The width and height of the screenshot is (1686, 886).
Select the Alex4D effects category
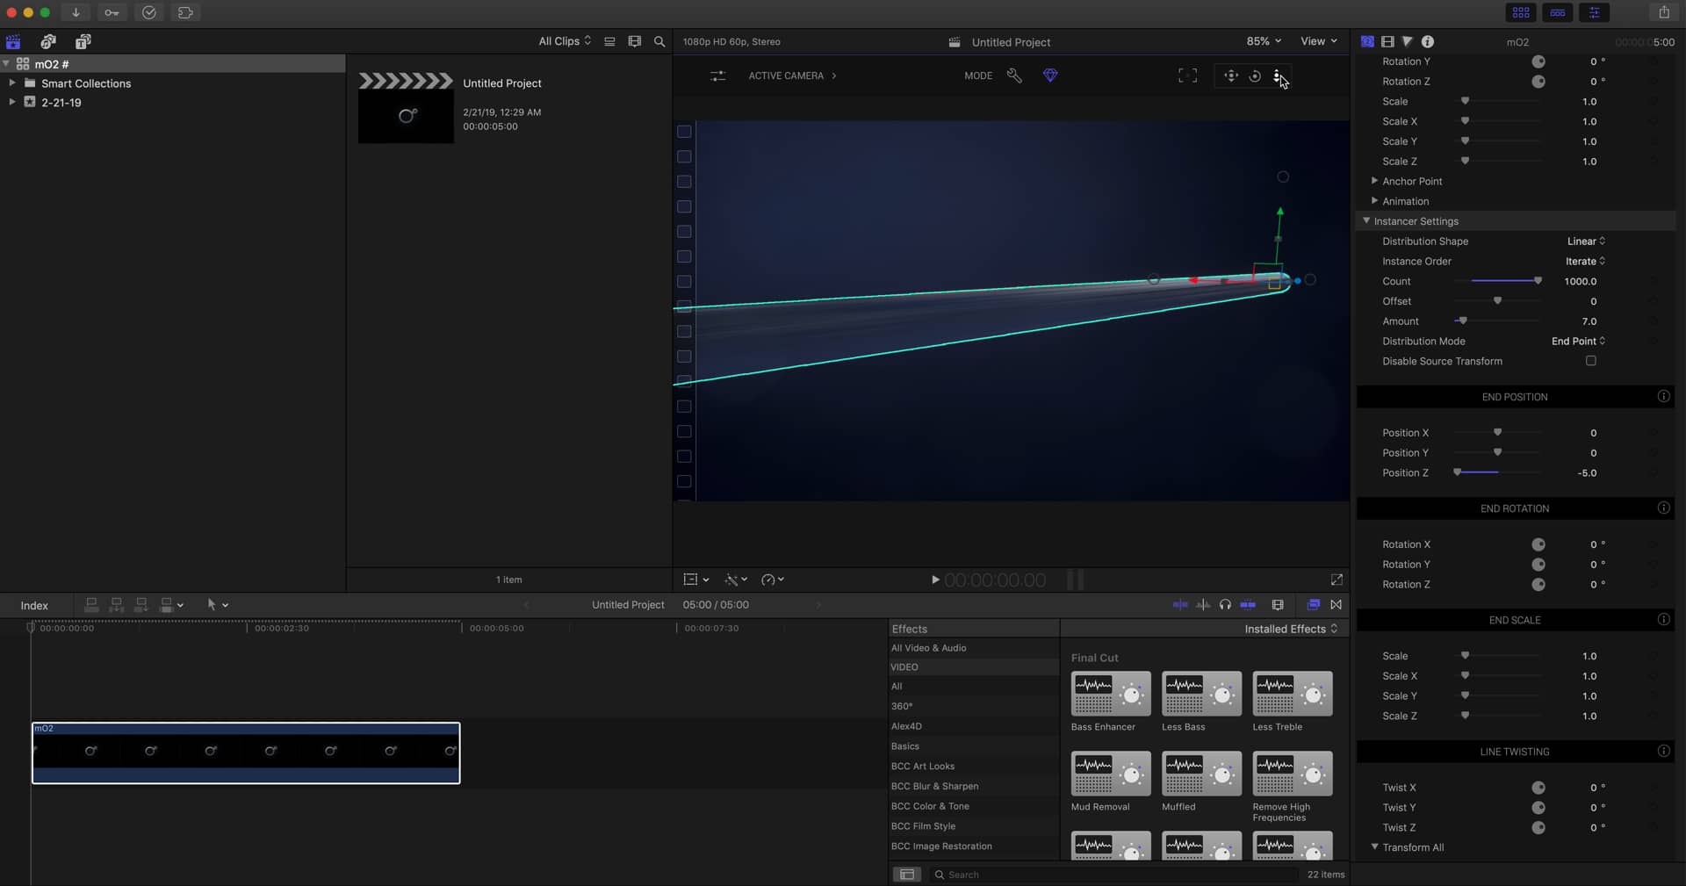point(906,726)
